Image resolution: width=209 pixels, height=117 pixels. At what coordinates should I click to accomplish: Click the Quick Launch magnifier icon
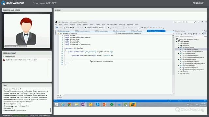[195, 22]
